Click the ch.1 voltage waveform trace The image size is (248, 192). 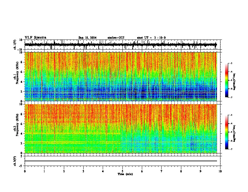[x=121, y=45]
